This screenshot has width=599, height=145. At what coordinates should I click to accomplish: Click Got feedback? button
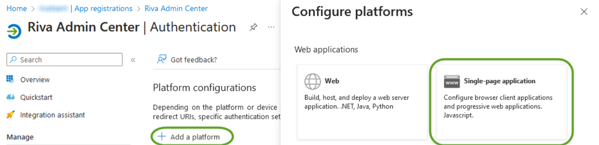pyautogui.click(x=187, y=60)
